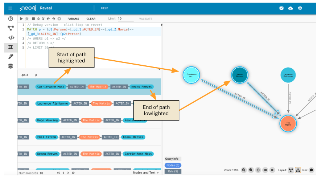Open the database sidebar icon
The height and width of the screenshot is (179, 321).
pos(11,66)
